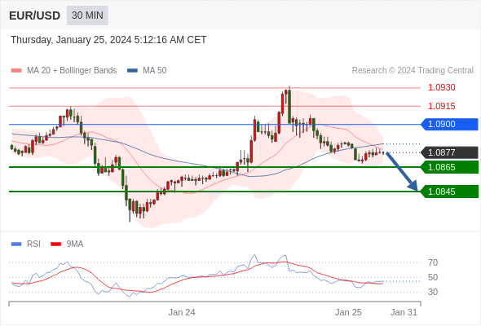Click the 30 MIN timeframe button

(87, 15)
